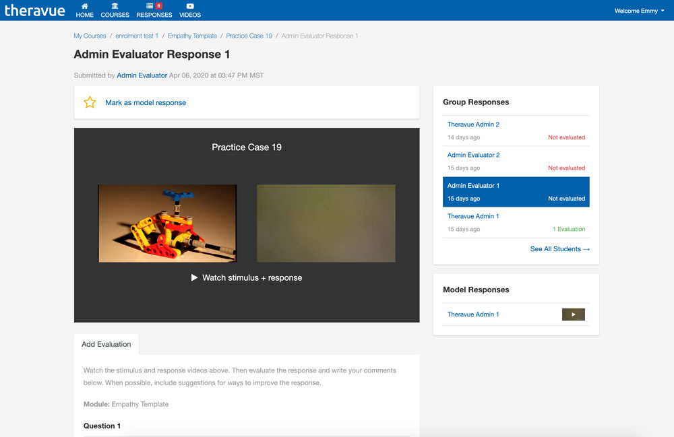Click the red 6 notification badge on Responses
The height and width of the screenshot is (437, 674).
[158, 5]
